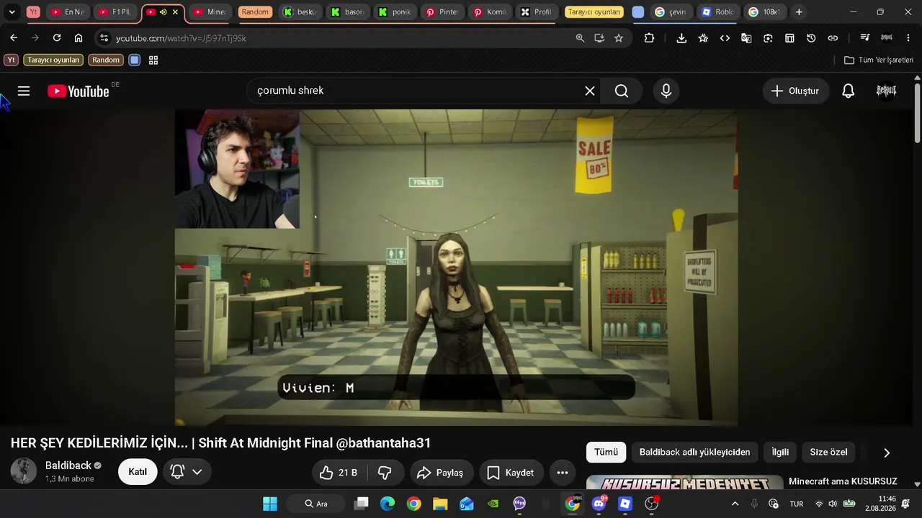
Task: Open Windows taskbar search Ara
Action: [x=315, y=504]
